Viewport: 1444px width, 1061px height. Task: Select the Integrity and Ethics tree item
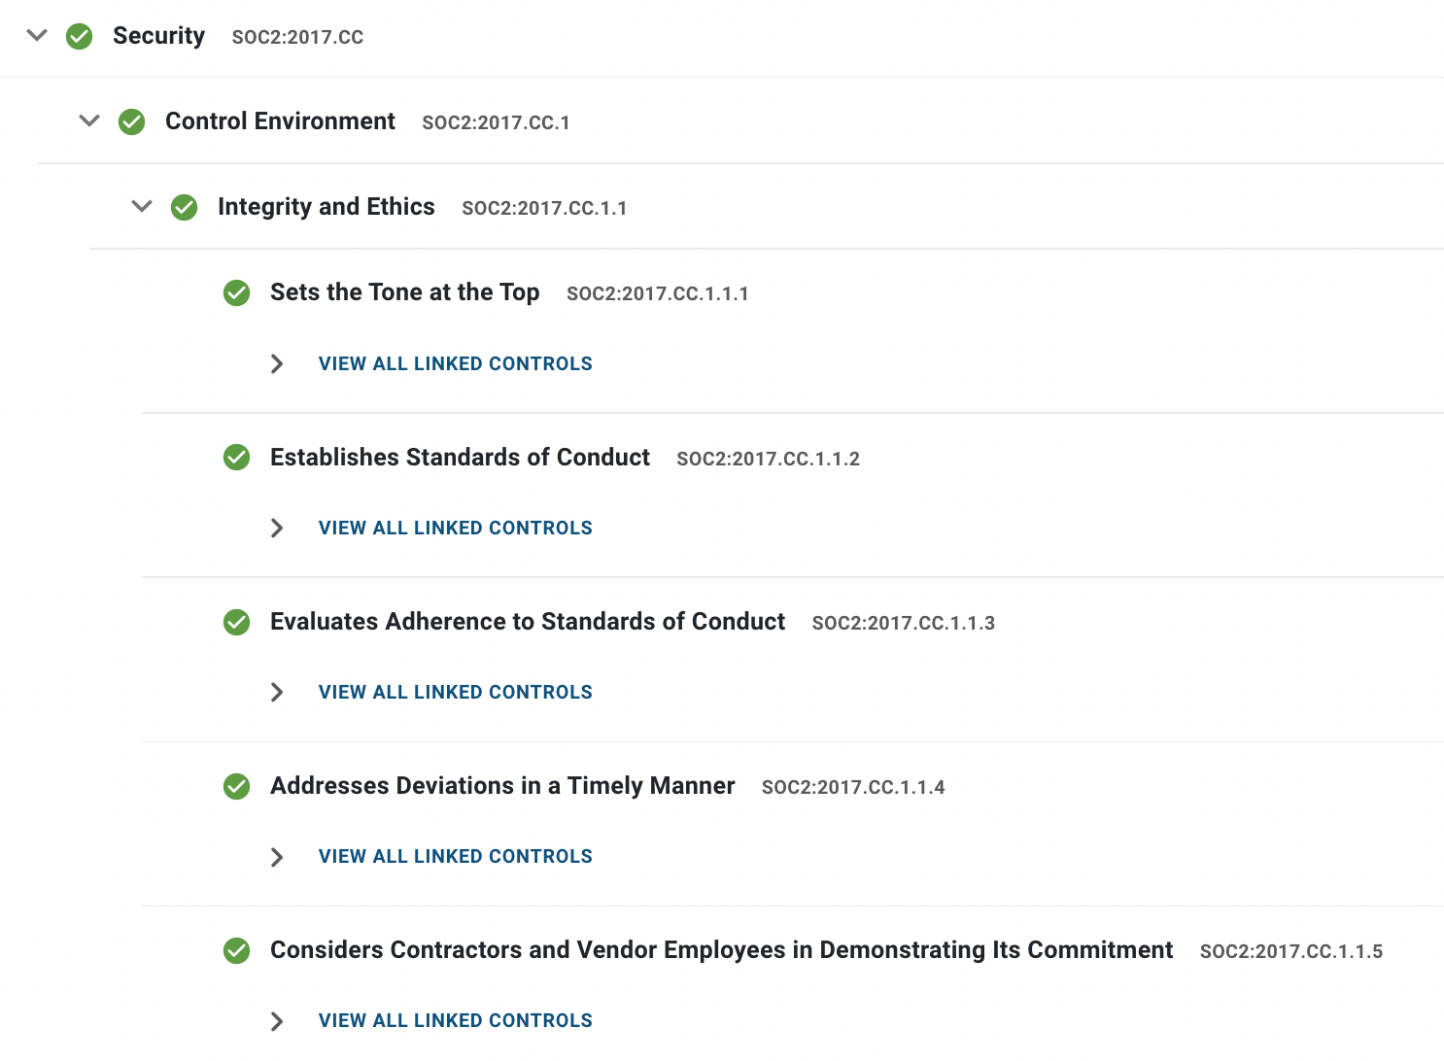[x=327, y=207]
